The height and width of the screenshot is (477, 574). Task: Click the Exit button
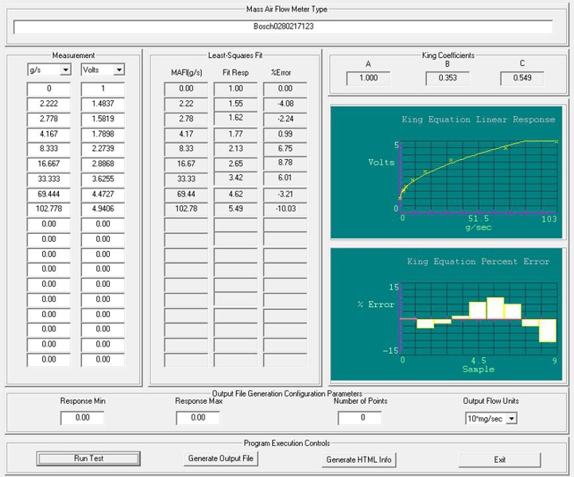tap(499, 459)
